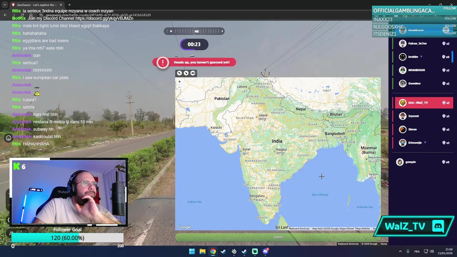Close the GeoGuessr browser tab
Viewport: 457px width, 257px height.
coord(61,5)
